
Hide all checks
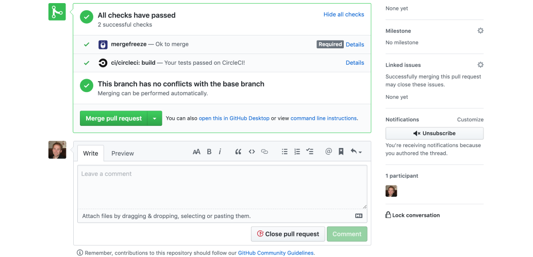pyautogui.click(x=344, y=14)
